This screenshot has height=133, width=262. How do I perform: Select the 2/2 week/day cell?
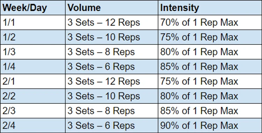(x=33, y=96)
